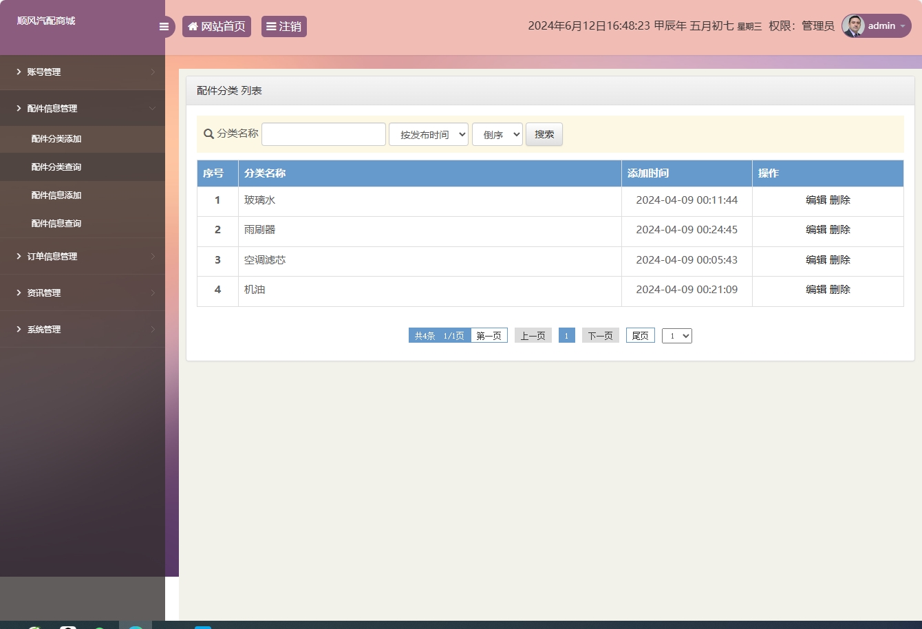Click the hamburger menu icon beside 顺风汽配商城
Screen dimensions: 922x629
(x=164, y=26)
